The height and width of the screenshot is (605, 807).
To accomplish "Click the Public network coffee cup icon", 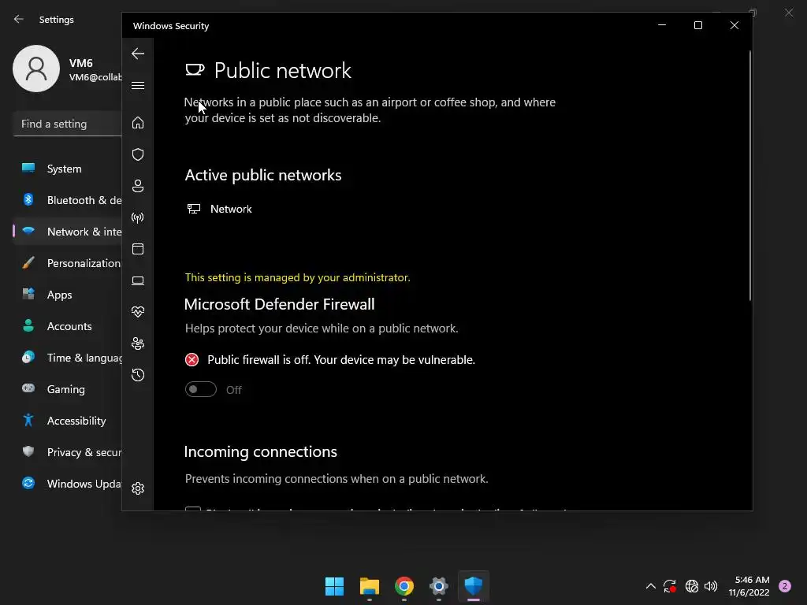I will pyautogui.click(x=195, y=69).
